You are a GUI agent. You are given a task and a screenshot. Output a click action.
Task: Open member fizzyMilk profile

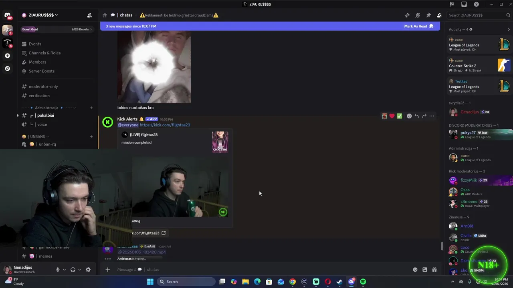point(480,180)
